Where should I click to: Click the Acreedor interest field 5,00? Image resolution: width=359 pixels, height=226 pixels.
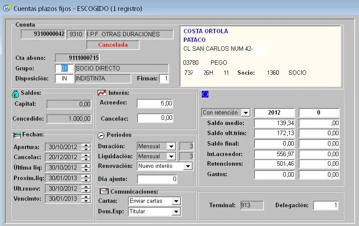coord(155,103)
